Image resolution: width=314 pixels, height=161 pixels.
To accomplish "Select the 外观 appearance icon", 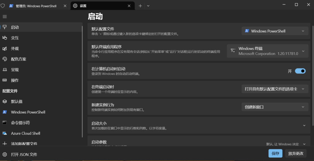I will (x=5, y=48).
